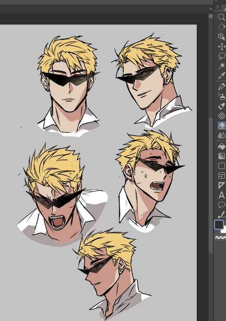
Task: Select the Gradient tool
Action: [221, 156]
